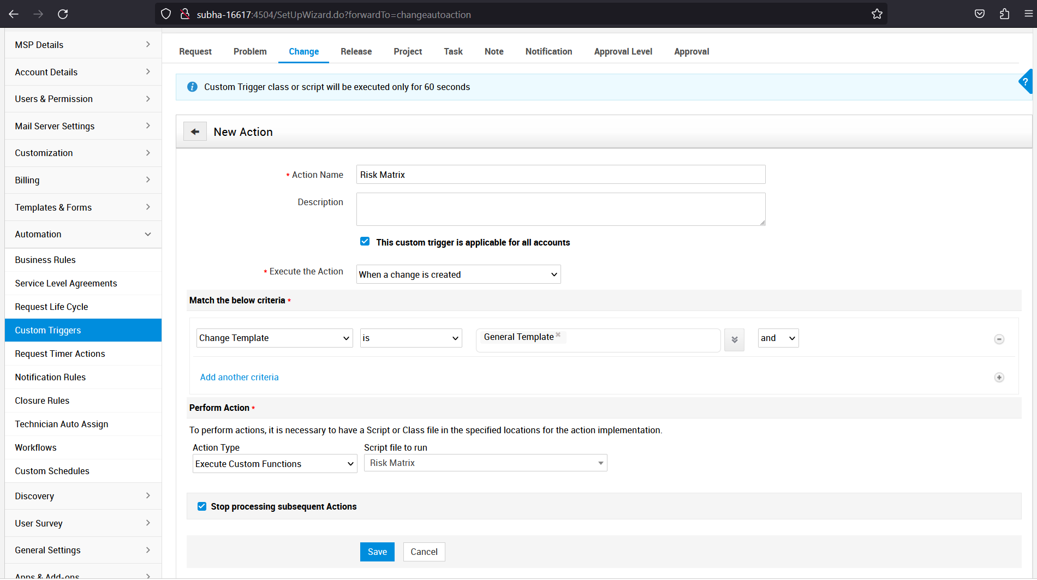Viewport: 1037px width, 580px height.
Task: Open value picker double-chevron icon
Action: click(734, 339)
